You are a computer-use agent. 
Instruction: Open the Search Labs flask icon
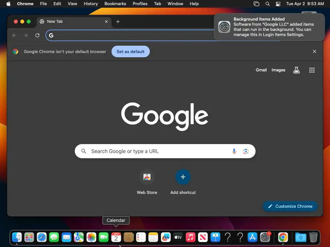(x=296, y=70)
